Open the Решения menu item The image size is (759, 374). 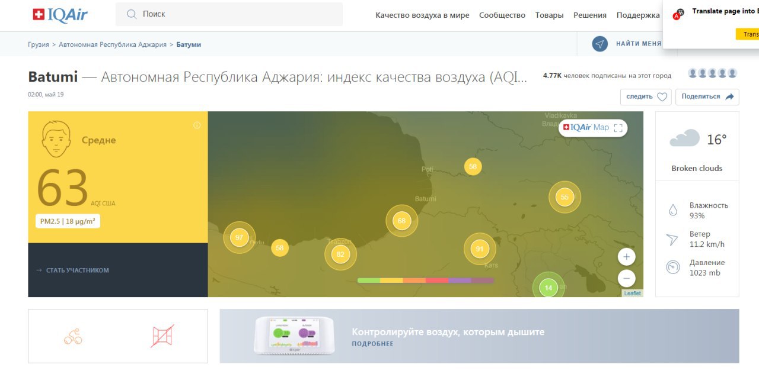coord(590,15)
